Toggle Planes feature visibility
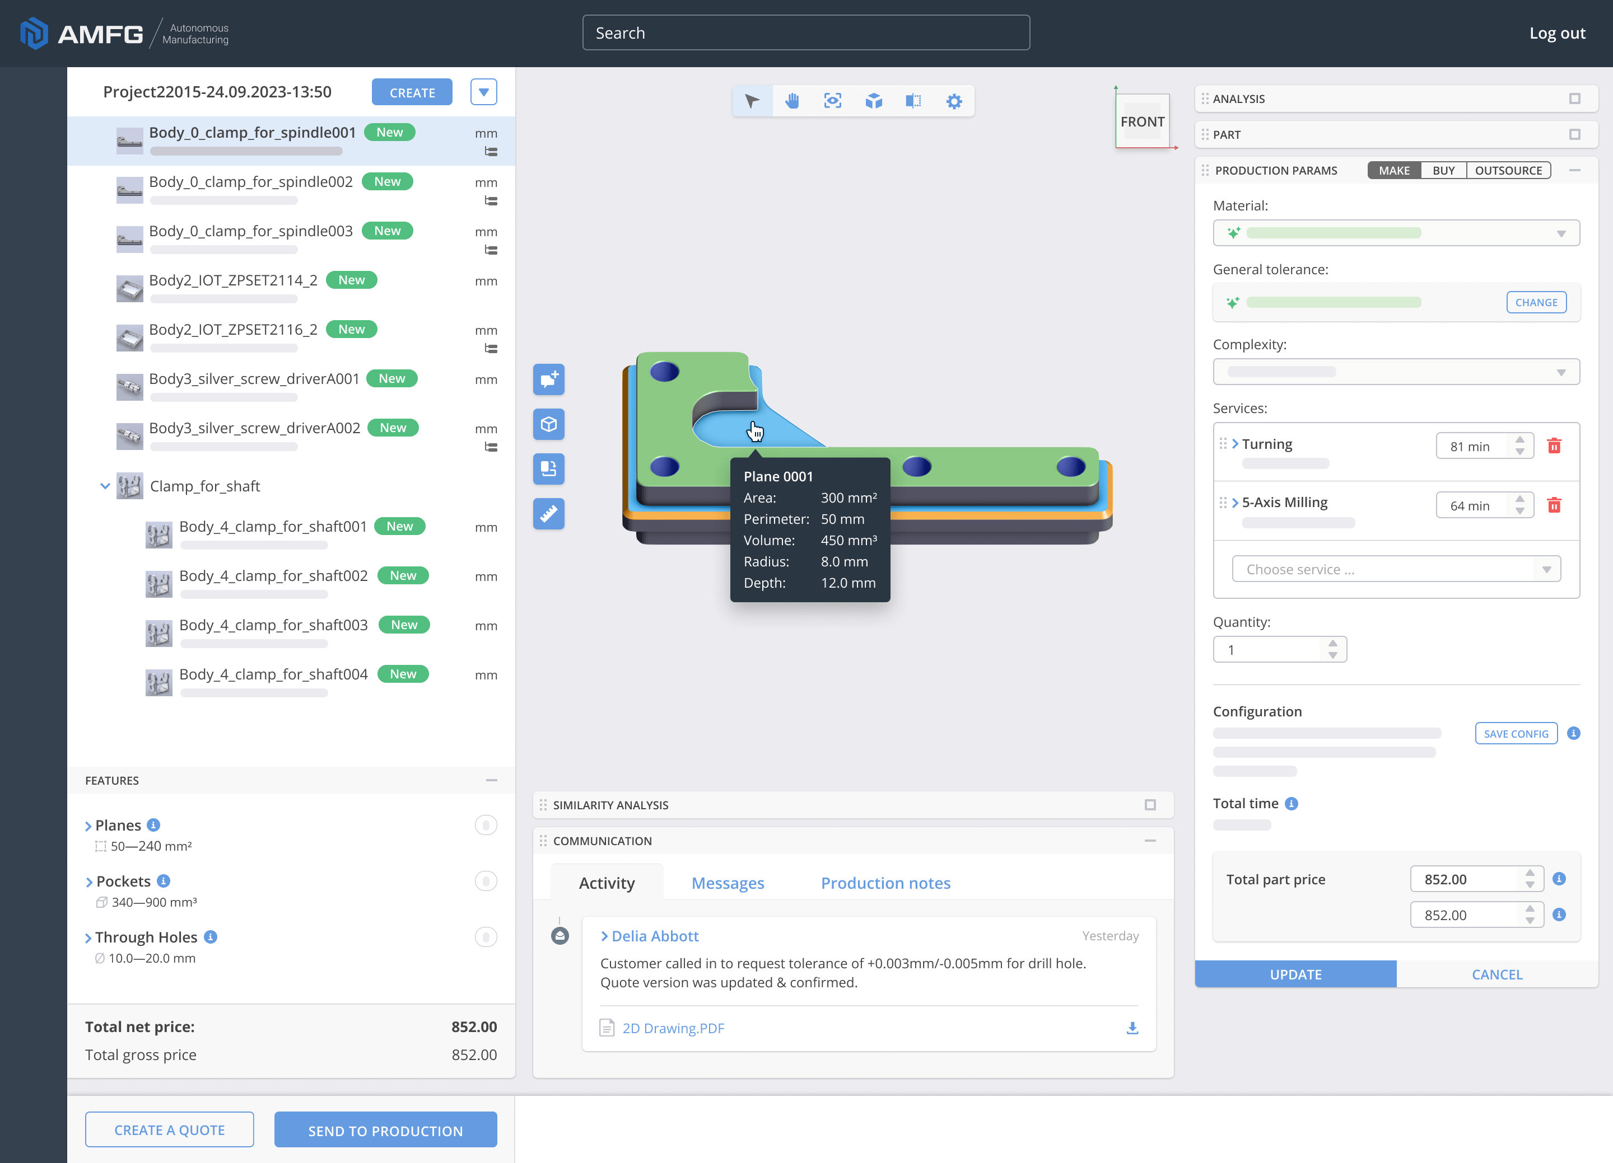This screenshot has height=1163, width=1613. coord(486,824)
